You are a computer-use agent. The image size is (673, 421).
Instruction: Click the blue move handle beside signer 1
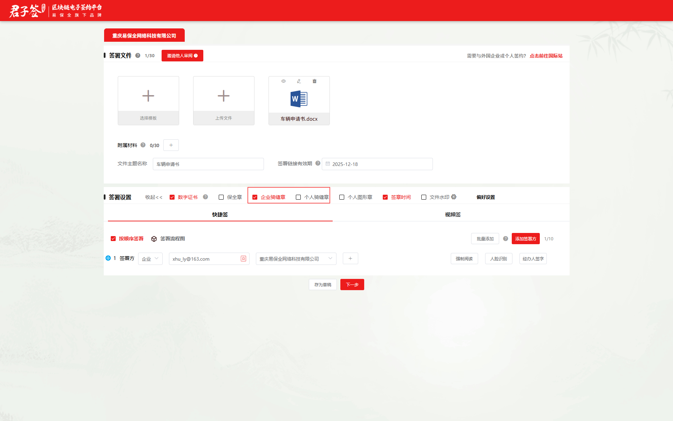108,258
